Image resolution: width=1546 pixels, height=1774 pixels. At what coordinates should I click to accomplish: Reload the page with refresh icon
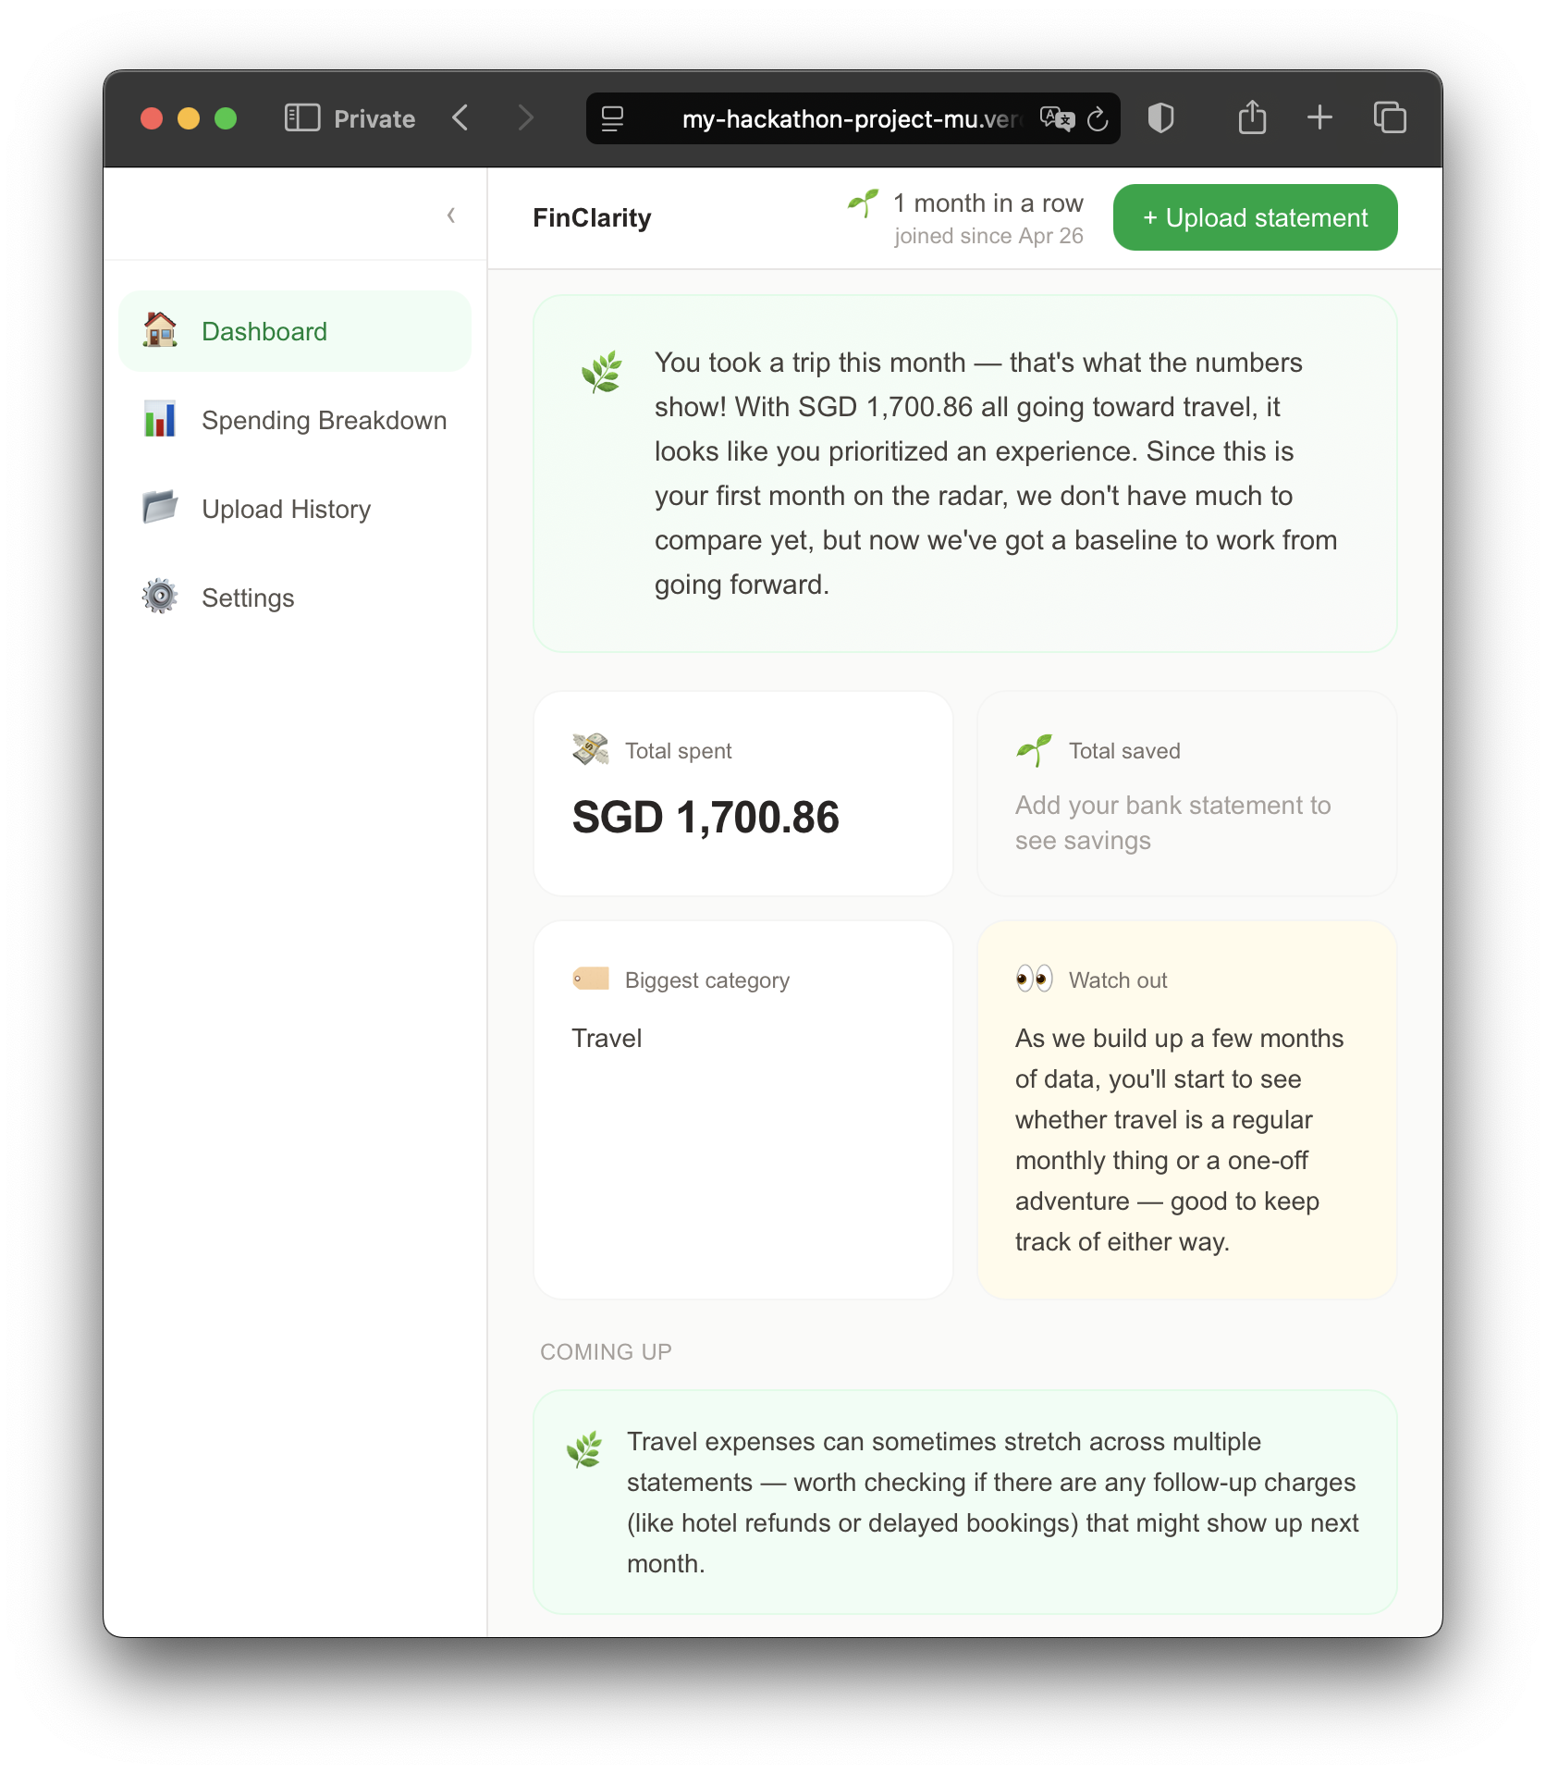[1098, 119]
